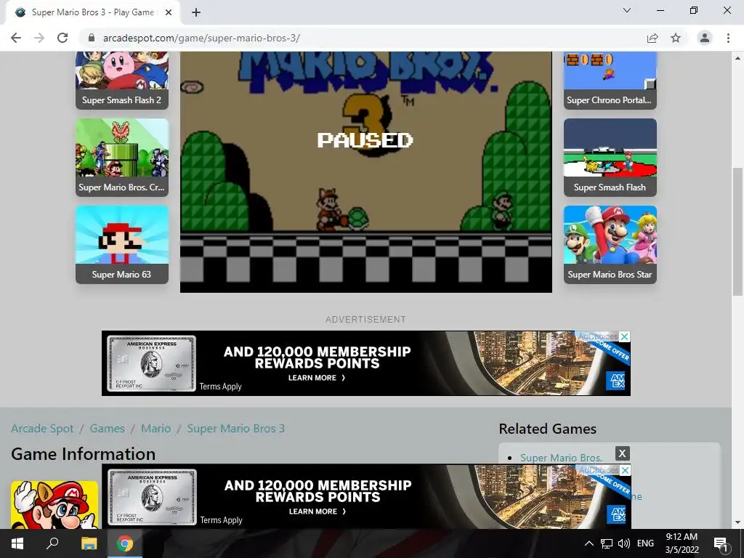The height and width of the screenshot is (558, 744).
Task: Resume the paused Mario game
Action: (366, 171)
